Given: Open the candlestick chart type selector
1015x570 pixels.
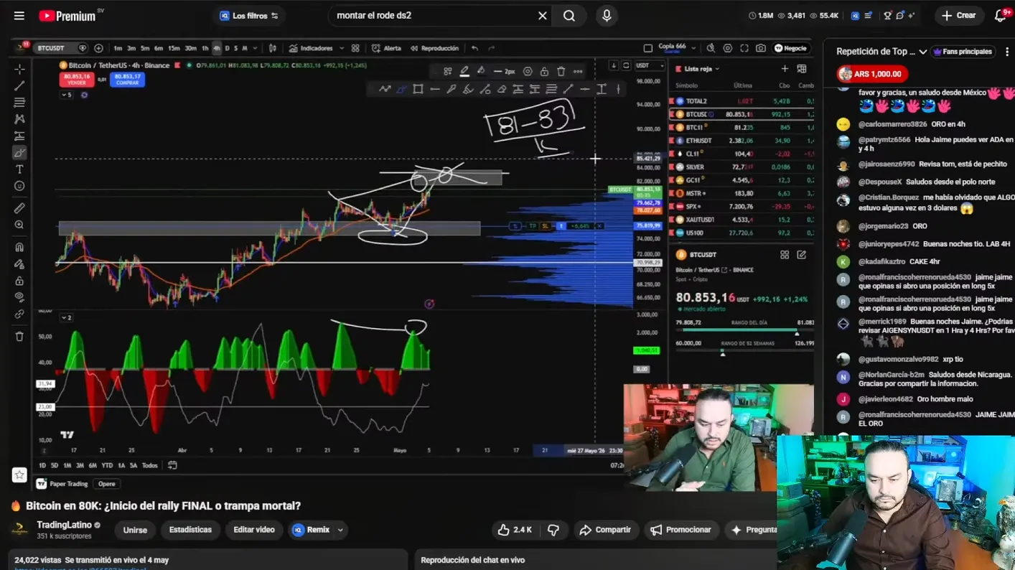Looking at the screenshot, I should tap(273, 48).
